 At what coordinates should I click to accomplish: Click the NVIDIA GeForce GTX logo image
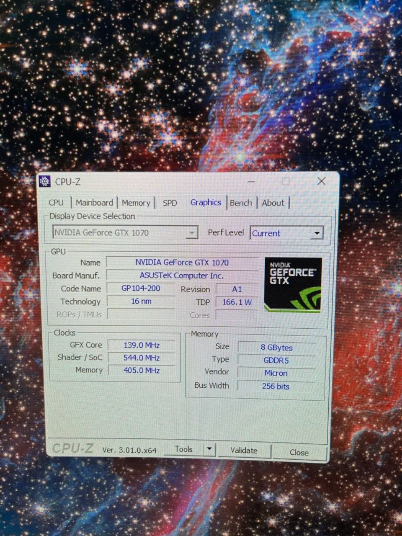click(293, 285)
